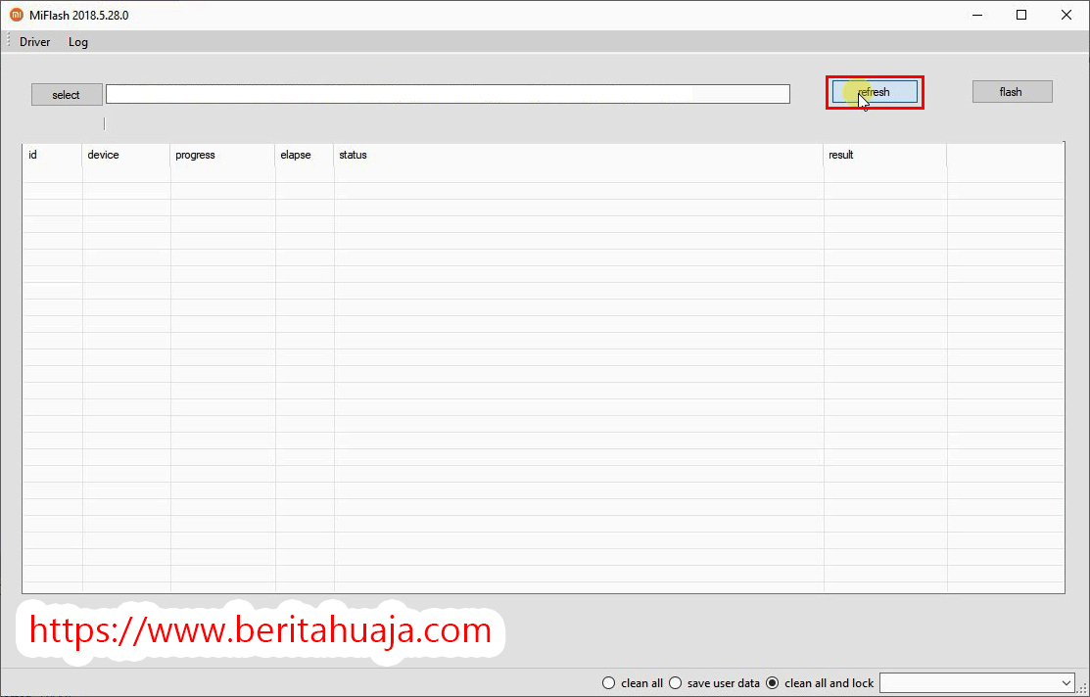The image size is (1090, 697).
Task: Click the MiFlash logo in title bar
Action: (x=16, y=15)
